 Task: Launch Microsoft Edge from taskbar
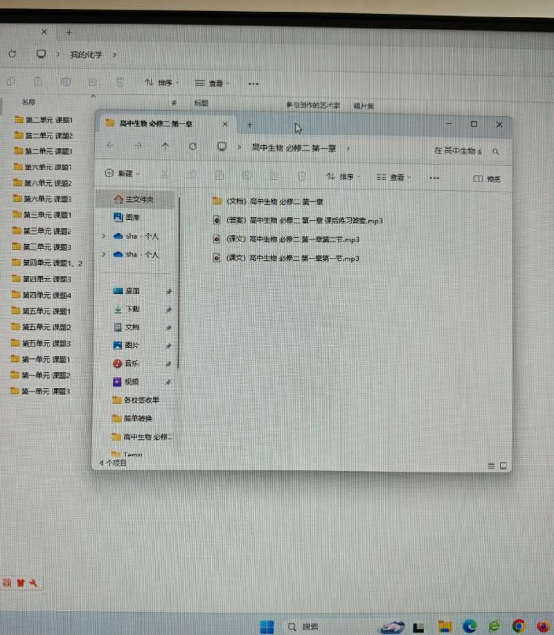pyautogui.click(x=470, y=627)
